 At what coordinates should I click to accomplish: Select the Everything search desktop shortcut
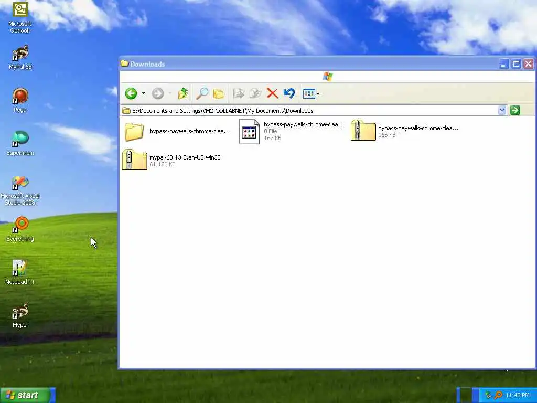[20, 229]
